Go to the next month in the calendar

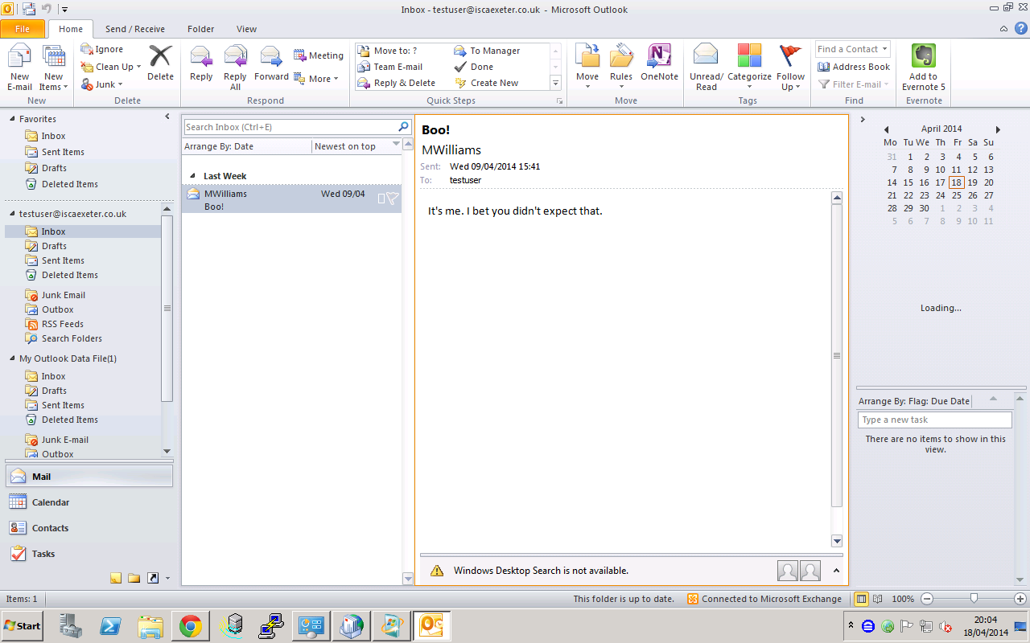pos(998,129)
